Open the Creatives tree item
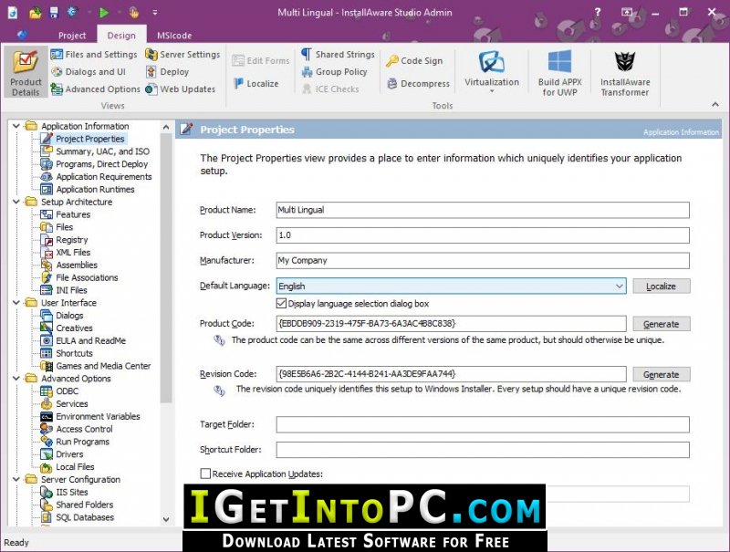The height and width of the screenshot is (552, 730). pyautogui.click(x=67, y=328)
